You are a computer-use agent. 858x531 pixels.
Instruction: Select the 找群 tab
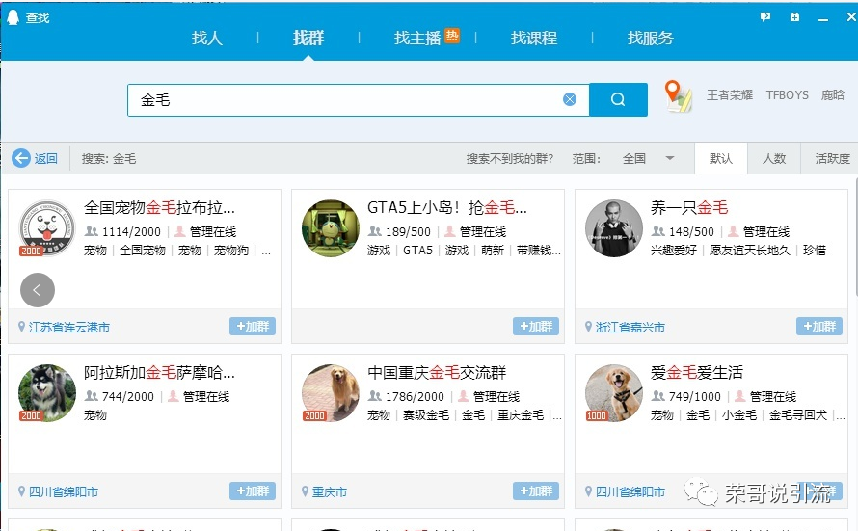(308, 38)
